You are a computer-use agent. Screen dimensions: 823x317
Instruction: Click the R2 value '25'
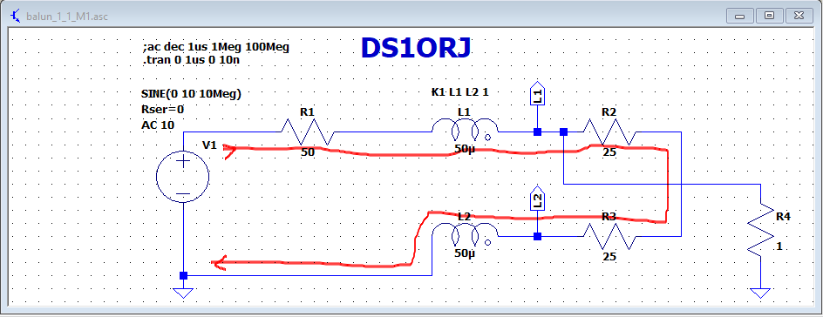609,153
